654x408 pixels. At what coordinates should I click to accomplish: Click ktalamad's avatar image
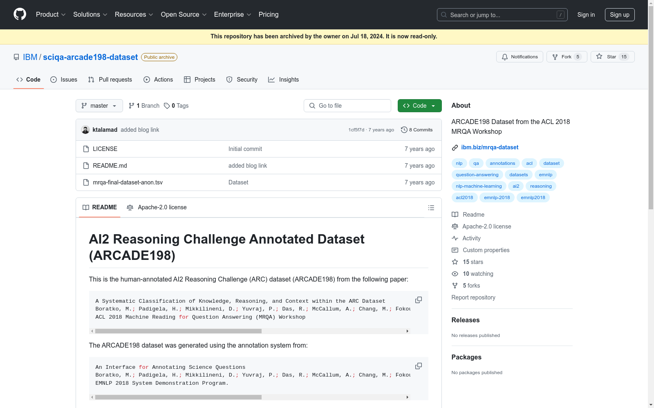point(85,130)
